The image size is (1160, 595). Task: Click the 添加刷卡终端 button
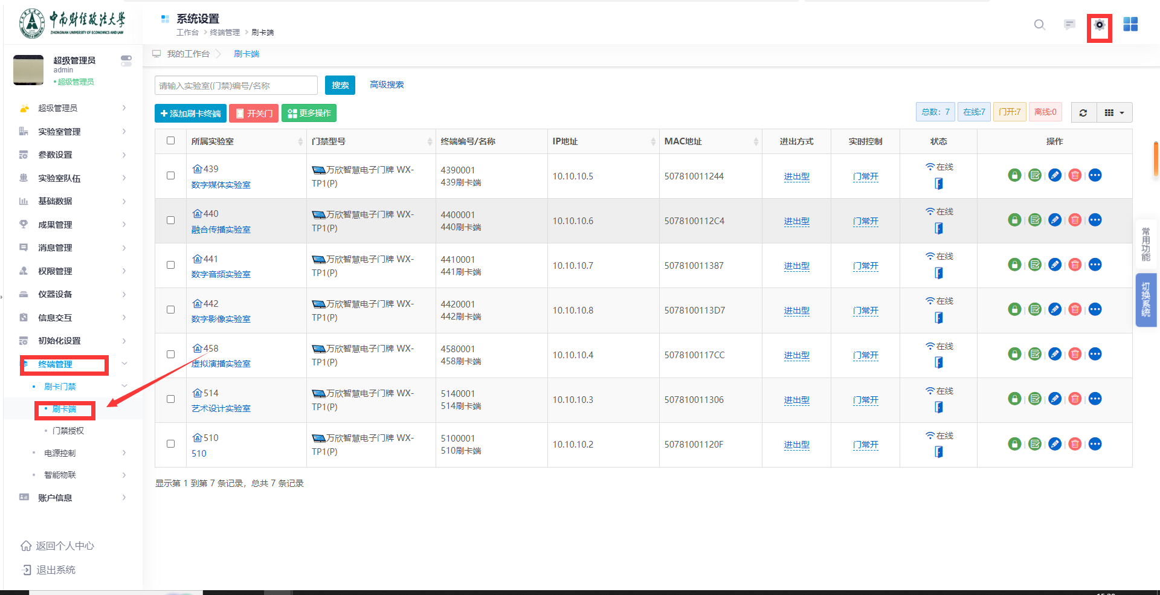click(190, 114)
